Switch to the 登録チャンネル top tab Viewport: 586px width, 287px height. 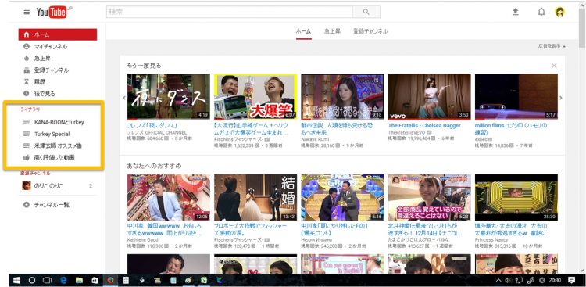pyautogui.click(x=370, y=31)
